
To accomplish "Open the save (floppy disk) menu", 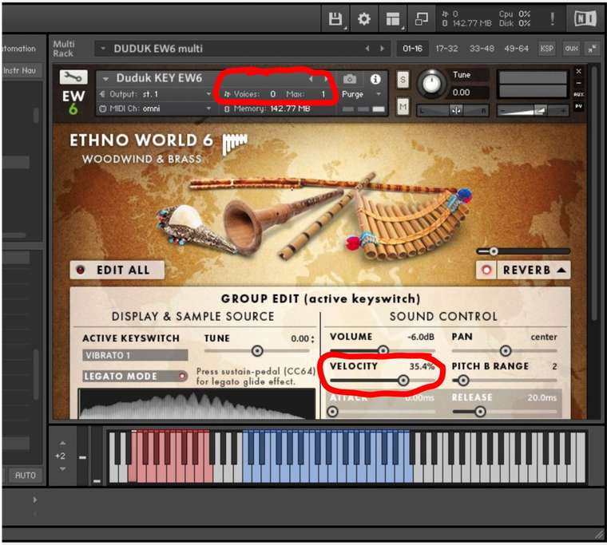I will (335, 18).
